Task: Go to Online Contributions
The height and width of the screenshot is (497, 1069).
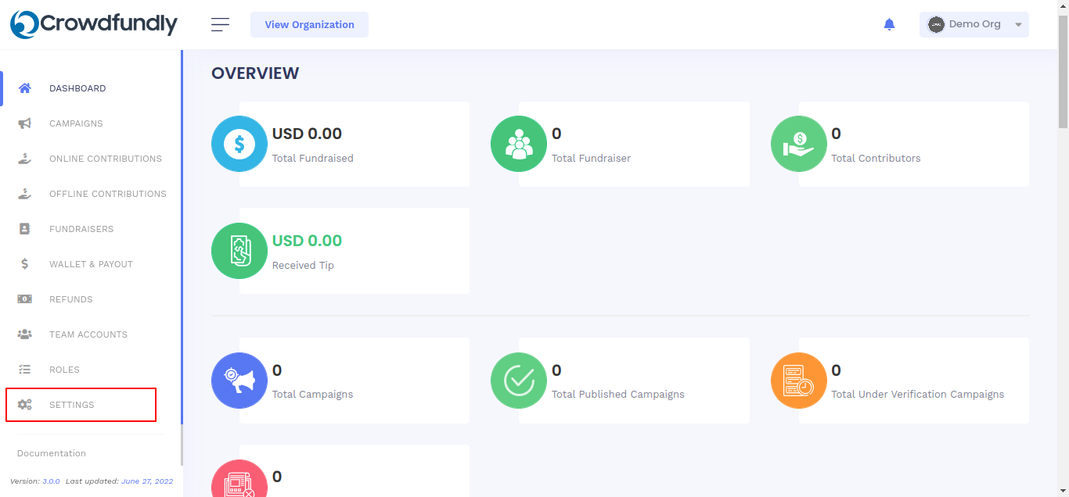Action: coord(91,159)
